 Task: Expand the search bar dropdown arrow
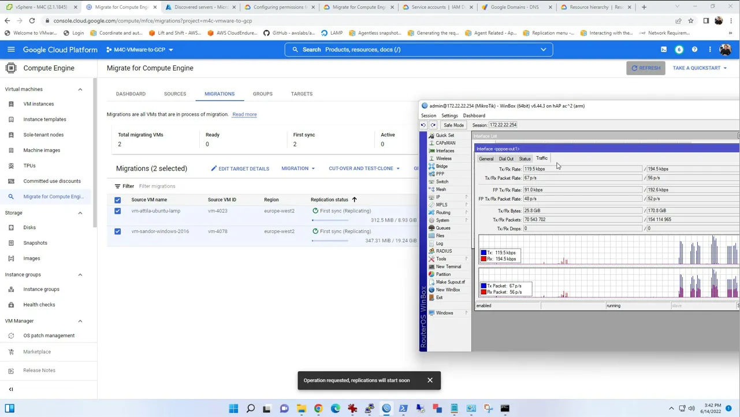pos(544,50)
